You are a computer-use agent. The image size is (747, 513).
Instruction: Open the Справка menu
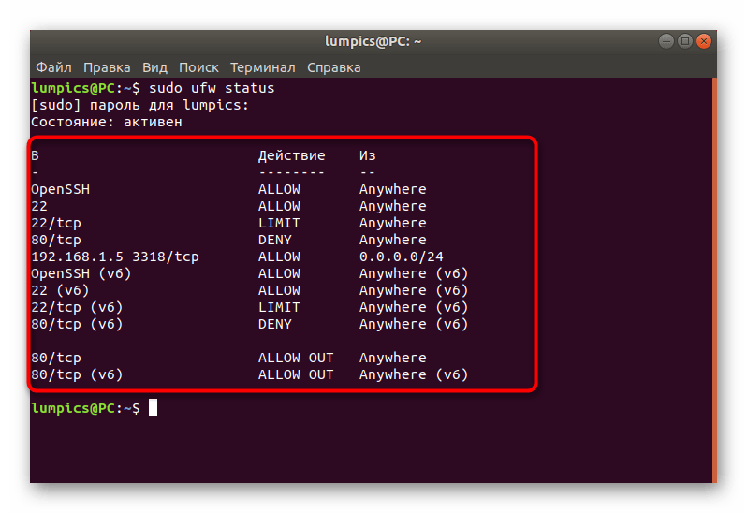tap(333, 67)
